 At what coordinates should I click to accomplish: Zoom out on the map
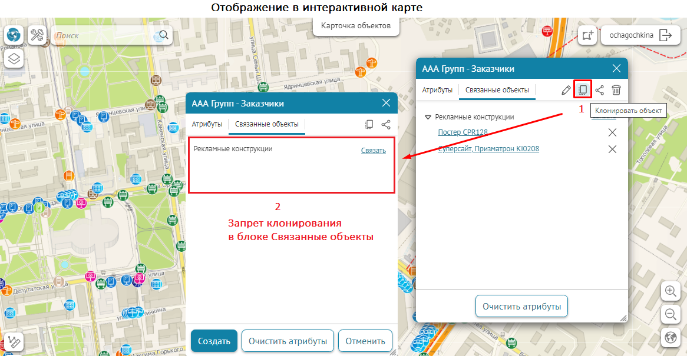point(670,314)
